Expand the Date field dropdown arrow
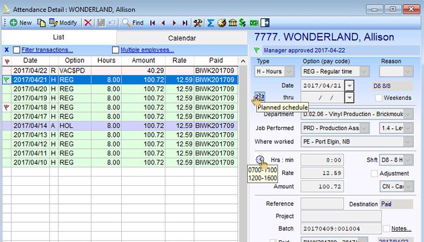The width and height of the screenshot is (424, 242). click(349, 86)
